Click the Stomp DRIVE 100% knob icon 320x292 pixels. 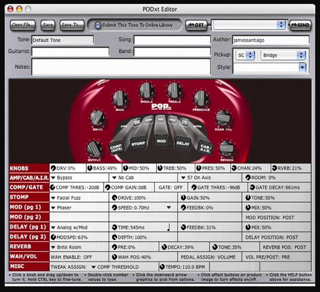point(115,197)
